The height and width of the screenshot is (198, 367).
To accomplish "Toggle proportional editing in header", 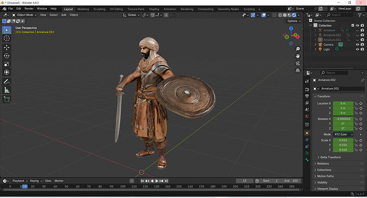I will tap(166, 15).
